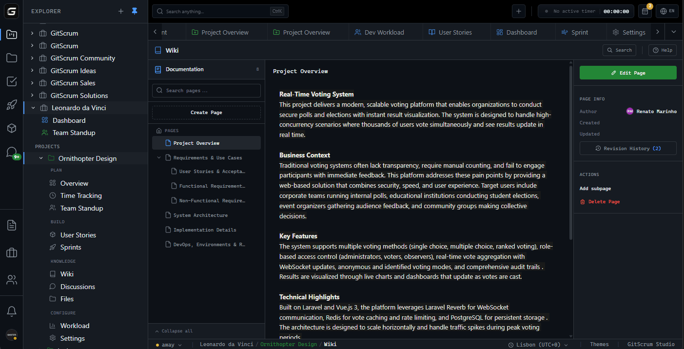Toggle the away status selector
The height and width of the screenshot is (349, 684).
click(x=169, y=345)
